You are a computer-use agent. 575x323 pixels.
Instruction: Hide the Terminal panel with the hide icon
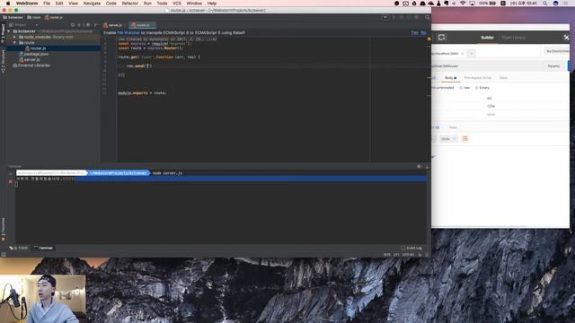pyautogui.click(x=427, y=167)
